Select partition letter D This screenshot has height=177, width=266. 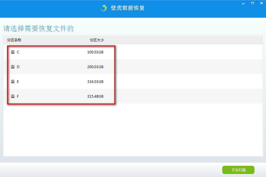[18, 67]
